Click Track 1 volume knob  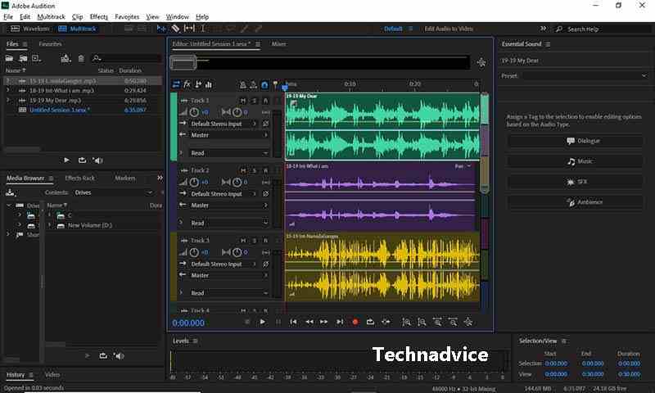point(194,112)
